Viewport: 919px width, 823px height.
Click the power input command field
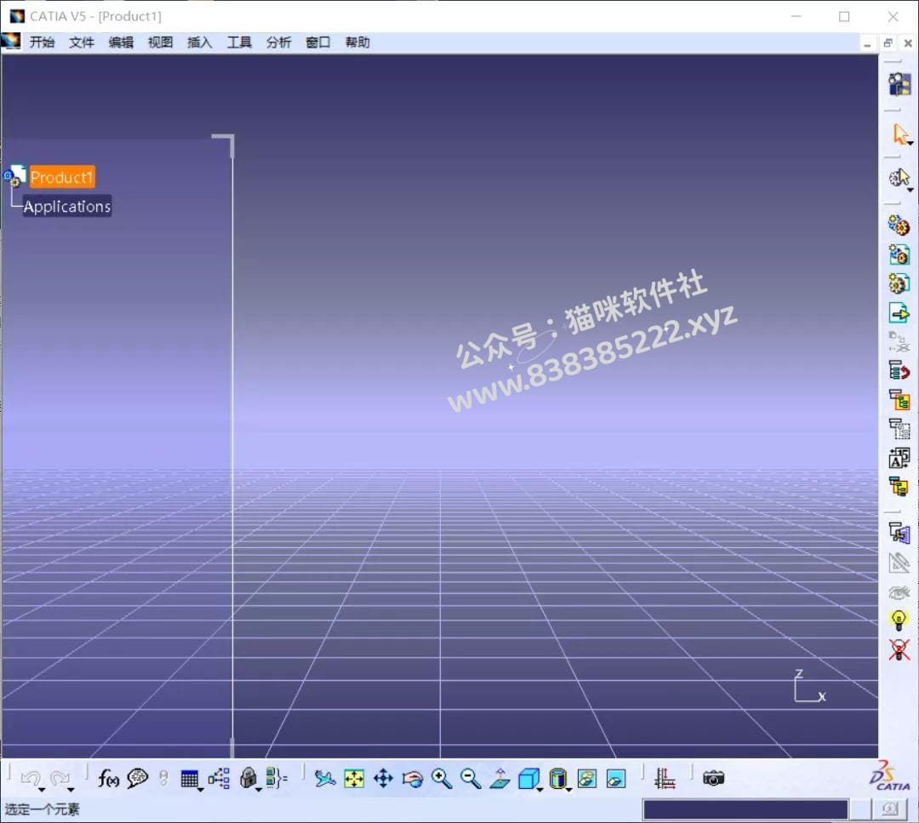click(x=745, y=809)
